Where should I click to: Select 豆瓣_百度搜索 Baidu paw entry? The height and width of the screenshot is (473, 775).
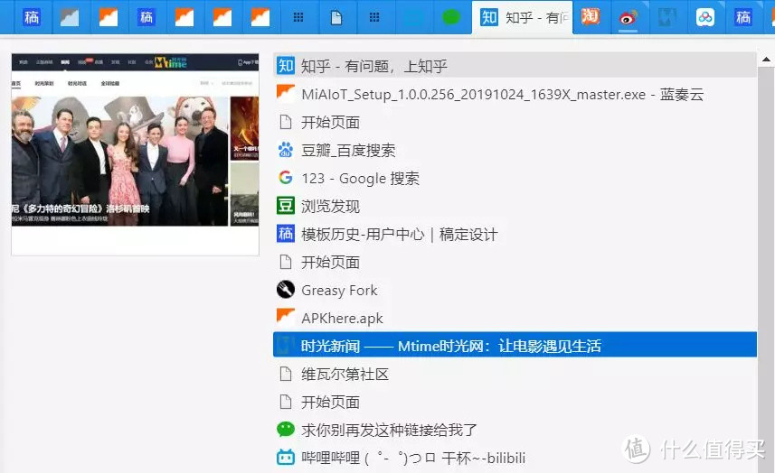[515, 150]
